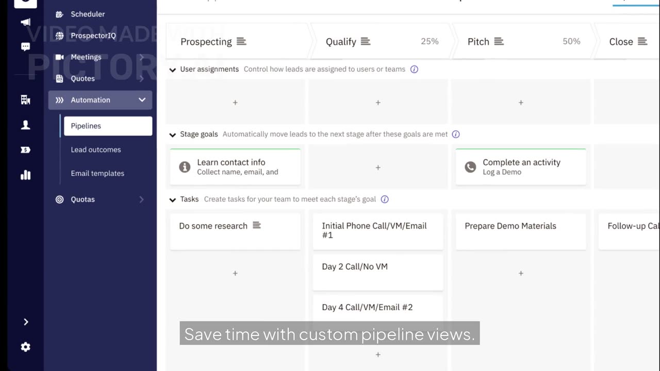Select Lead outcomes in Automation submenu
The image size is (660, 371).
96,149
